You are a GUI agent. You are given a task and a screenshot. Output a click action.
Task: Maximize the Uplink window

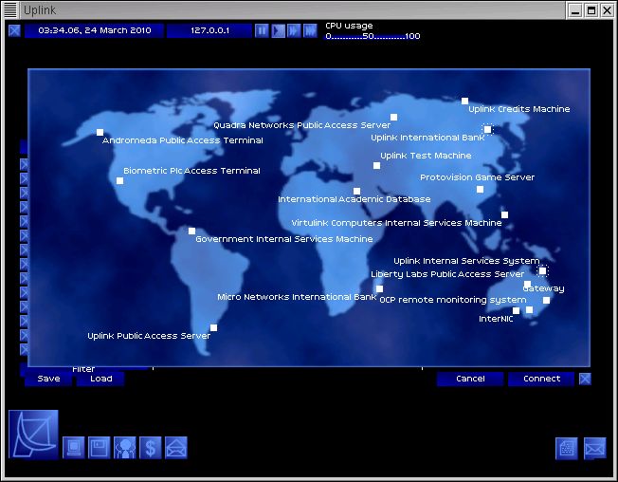(591, 10)
